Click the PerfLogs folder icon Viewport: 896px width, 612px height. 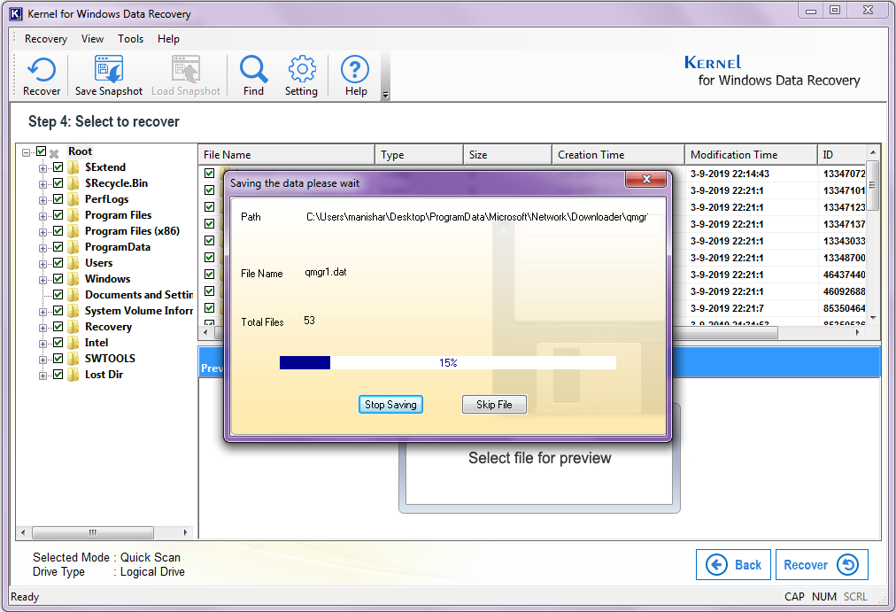(73, 199)
